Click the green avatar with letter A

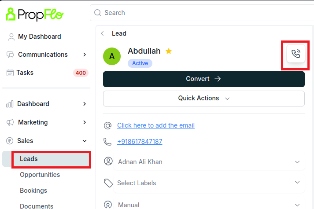tap(112, 56)
